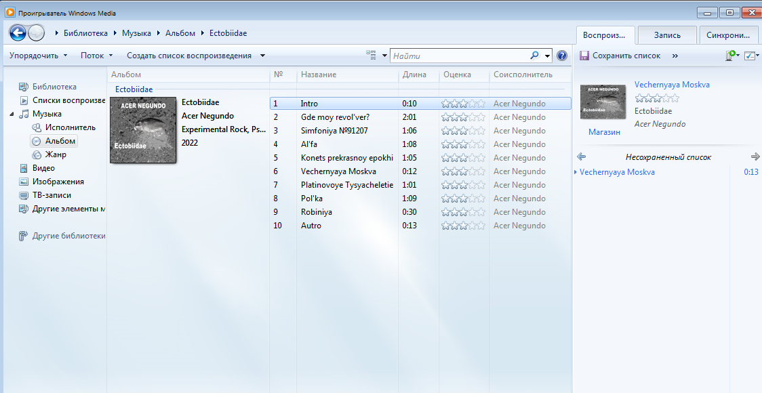Image resolution: width=762 pixels, height=393 pixels.
Task: Click the play to device icon
Action: click(x=730, y=56)
